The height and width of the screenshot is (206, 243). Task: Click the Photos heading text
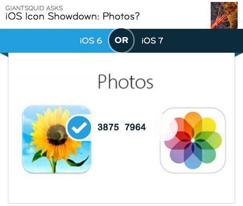pyautogui.click(x=125, y=82)
